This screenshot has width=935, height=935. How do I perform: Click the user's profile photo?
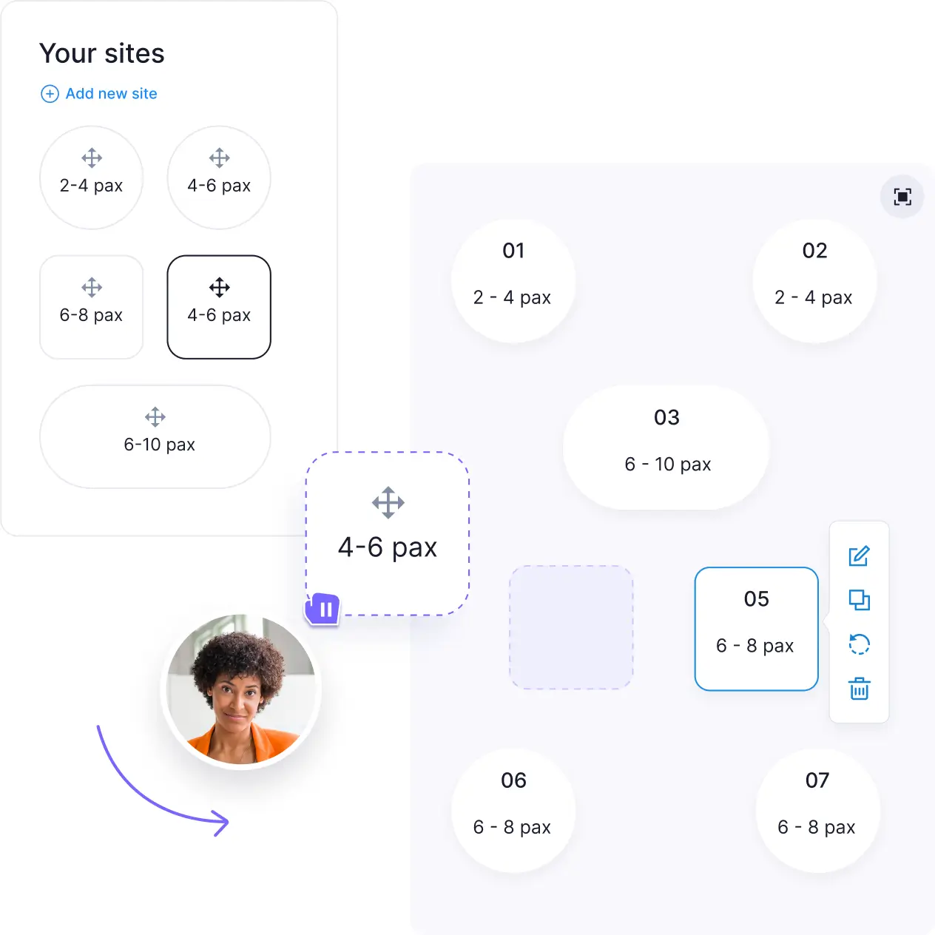(x=241, y=689)
